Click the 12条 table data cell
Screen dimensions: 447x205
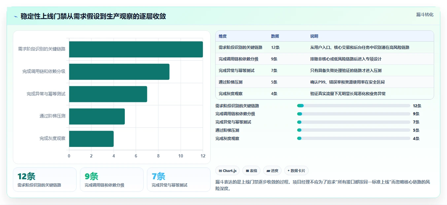275,48
